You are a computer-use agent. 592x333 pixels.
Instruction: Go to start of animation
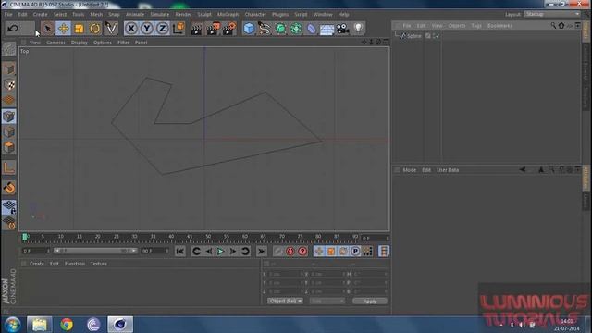pyautogui.click(x=180, y=252)
